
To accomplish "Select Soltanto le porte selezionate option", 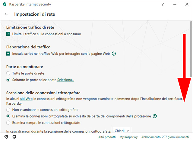I will click(8, 80).
